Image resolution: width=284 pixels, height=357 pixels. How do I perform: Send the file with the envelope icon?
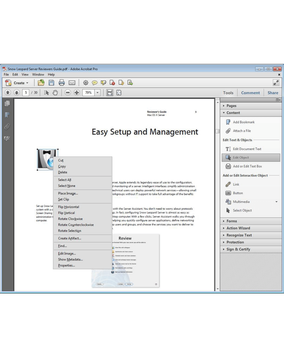[x=72, y=83]
